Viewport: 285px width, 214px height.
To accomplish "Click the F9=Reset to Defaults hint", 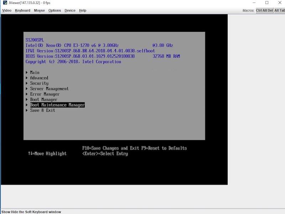I will click(164, 148).
